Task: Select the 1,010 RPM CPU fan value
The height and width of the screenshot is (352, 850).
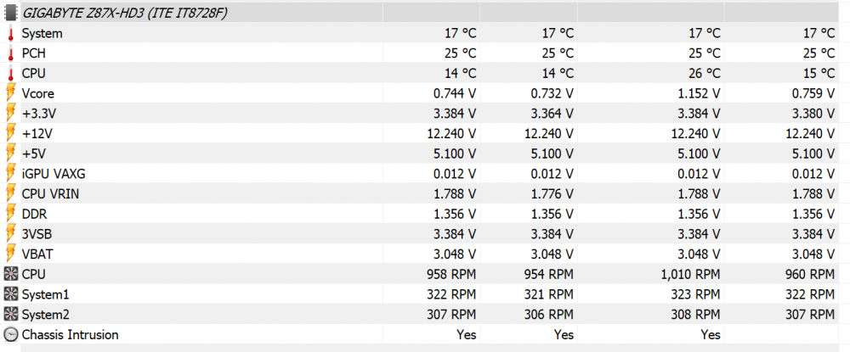Action: pos(691,274)
